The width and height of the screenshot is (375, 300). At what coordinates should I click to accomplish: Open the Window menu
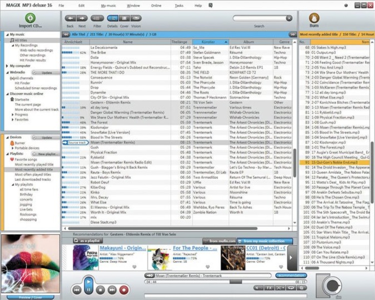click(133, 5)
